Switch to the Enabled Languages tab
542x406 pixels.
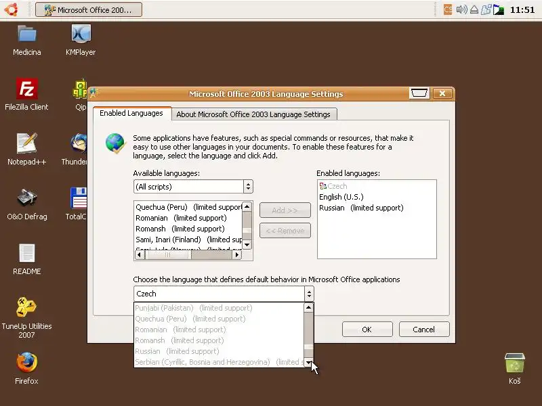131,113
